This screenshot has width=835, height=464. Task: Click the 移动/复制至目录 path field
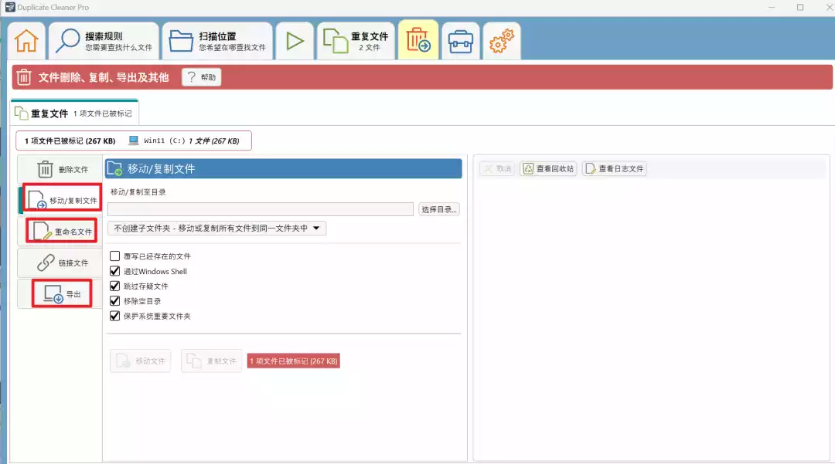[261, 209]
